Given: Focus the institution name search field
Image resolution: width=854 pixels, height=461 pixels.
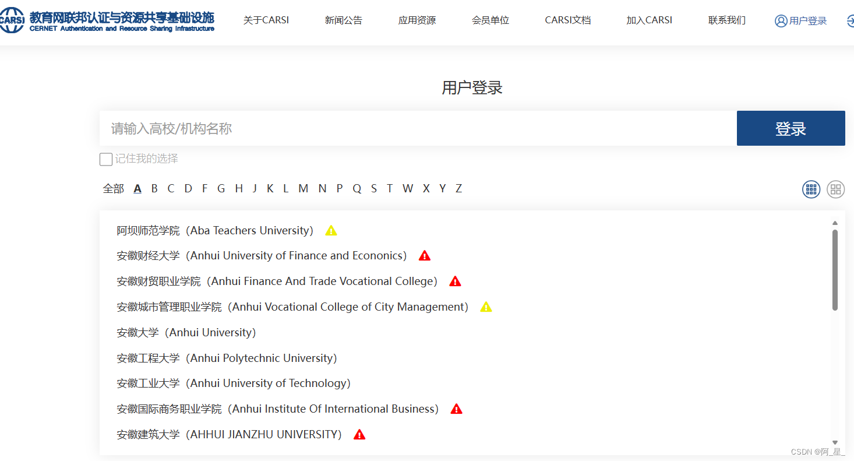Looking at the screenshot, I should (418, 128).
